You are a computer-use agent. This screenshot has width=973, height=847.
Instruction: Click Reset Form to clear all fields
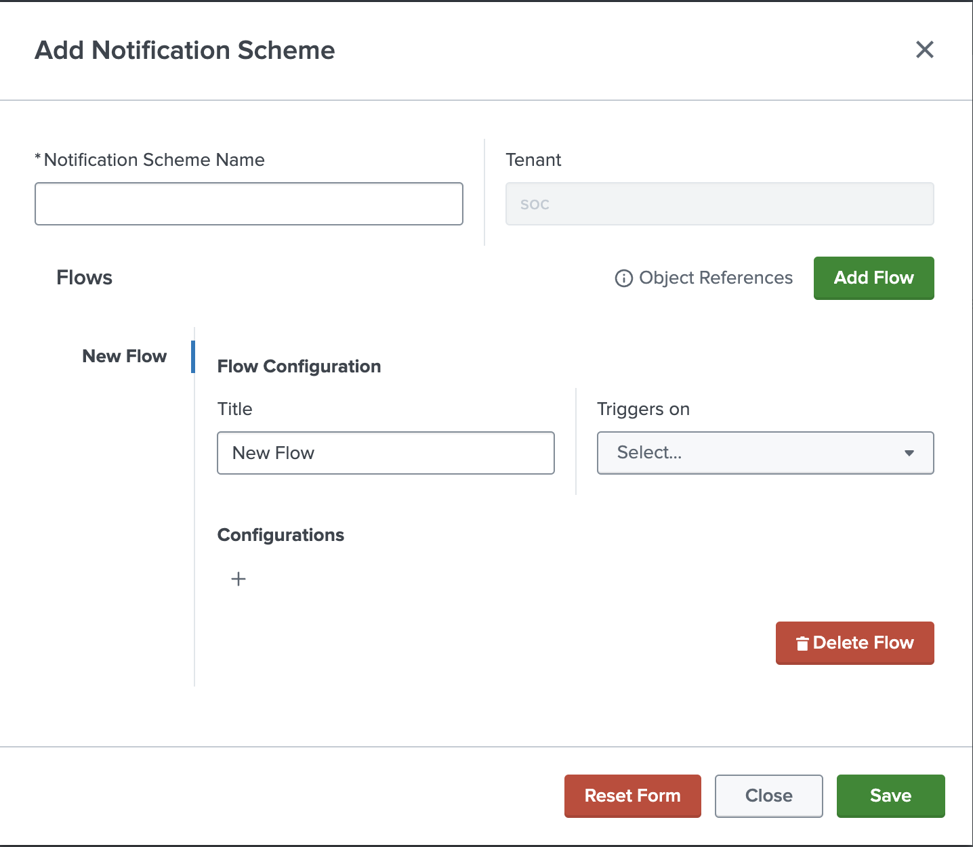(x=632, y=796)
